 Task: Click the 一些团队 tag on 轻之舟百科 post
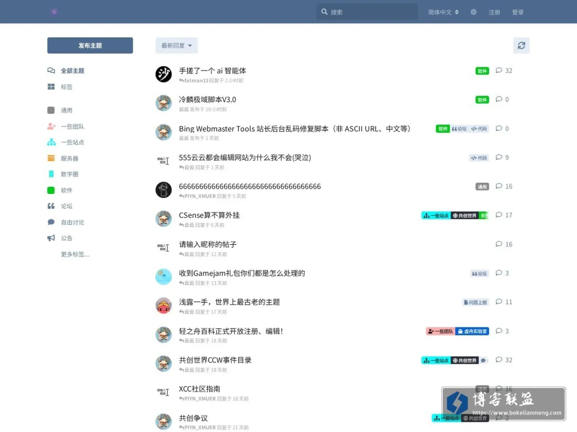tap(440, 331)
